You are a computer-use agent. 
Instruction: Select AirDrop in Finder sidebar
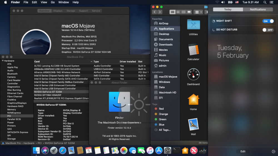click(x=165, y=23)
